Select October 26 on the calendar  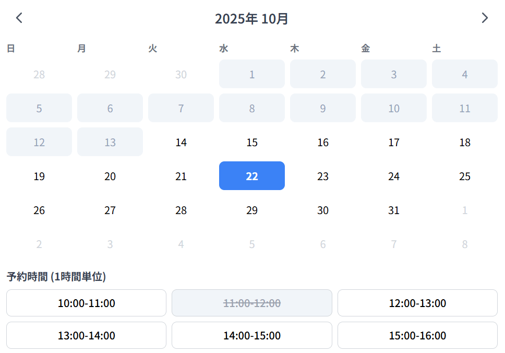point(39,210)
